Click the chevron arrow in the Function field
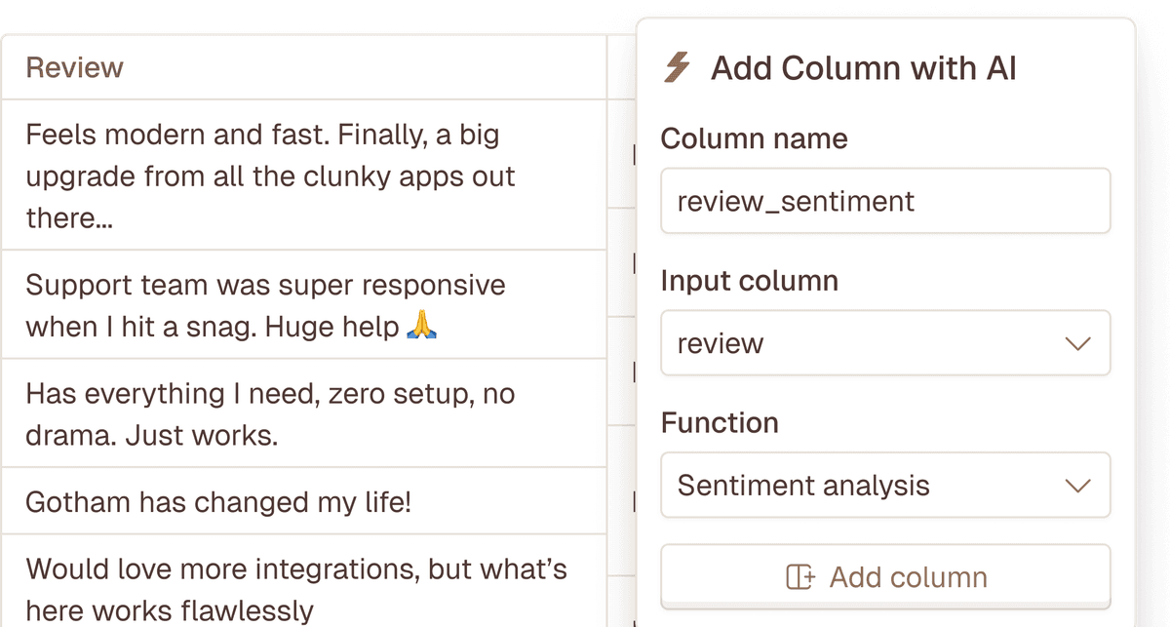The height and width of the screenshot is (627, 1170). 1077,486
